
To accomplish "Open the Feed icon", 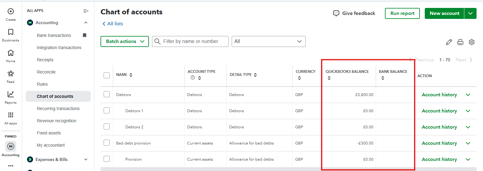I will (11, 74).
